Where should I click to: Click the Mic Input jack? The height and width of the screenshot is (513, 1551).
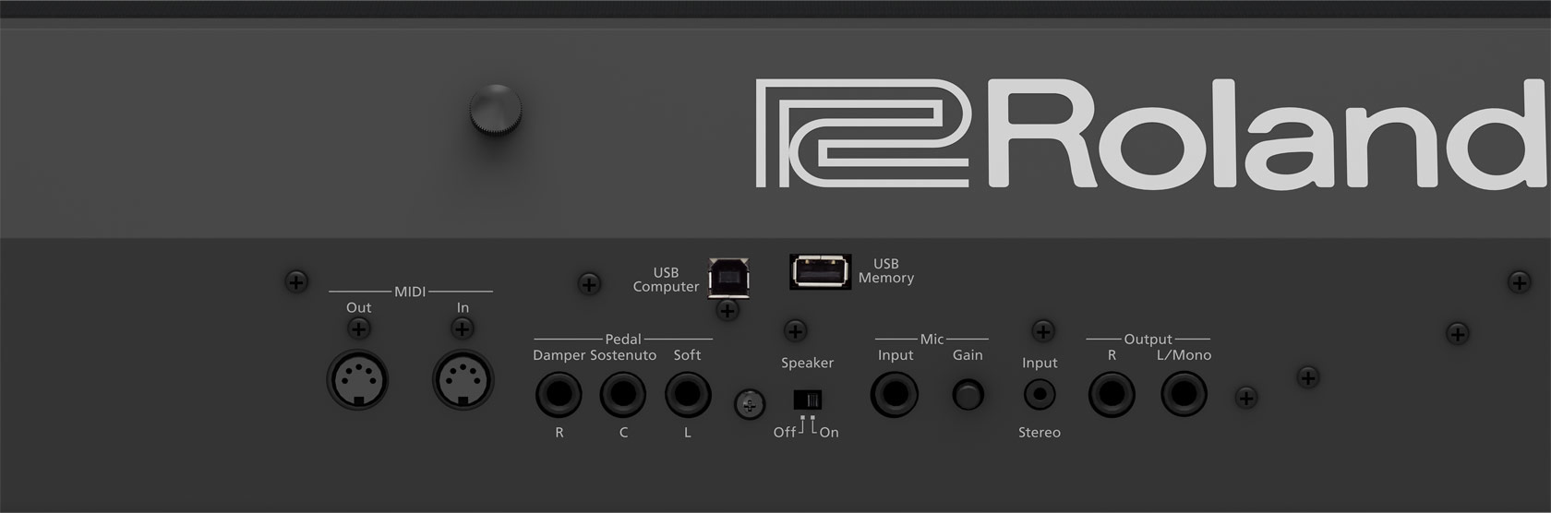895,396
